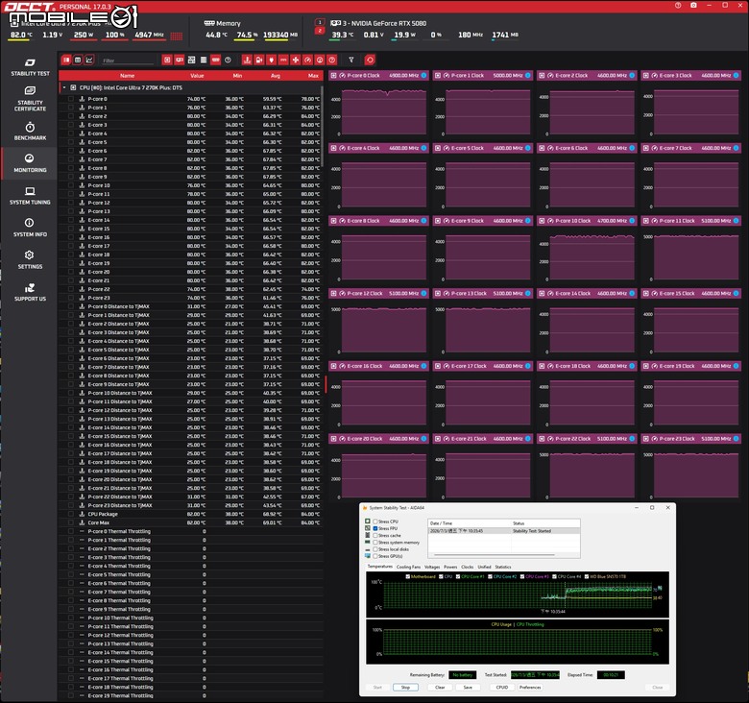Expand the P-core 0 Clock graph panel

pyautogui.click(x=334, y=76)
